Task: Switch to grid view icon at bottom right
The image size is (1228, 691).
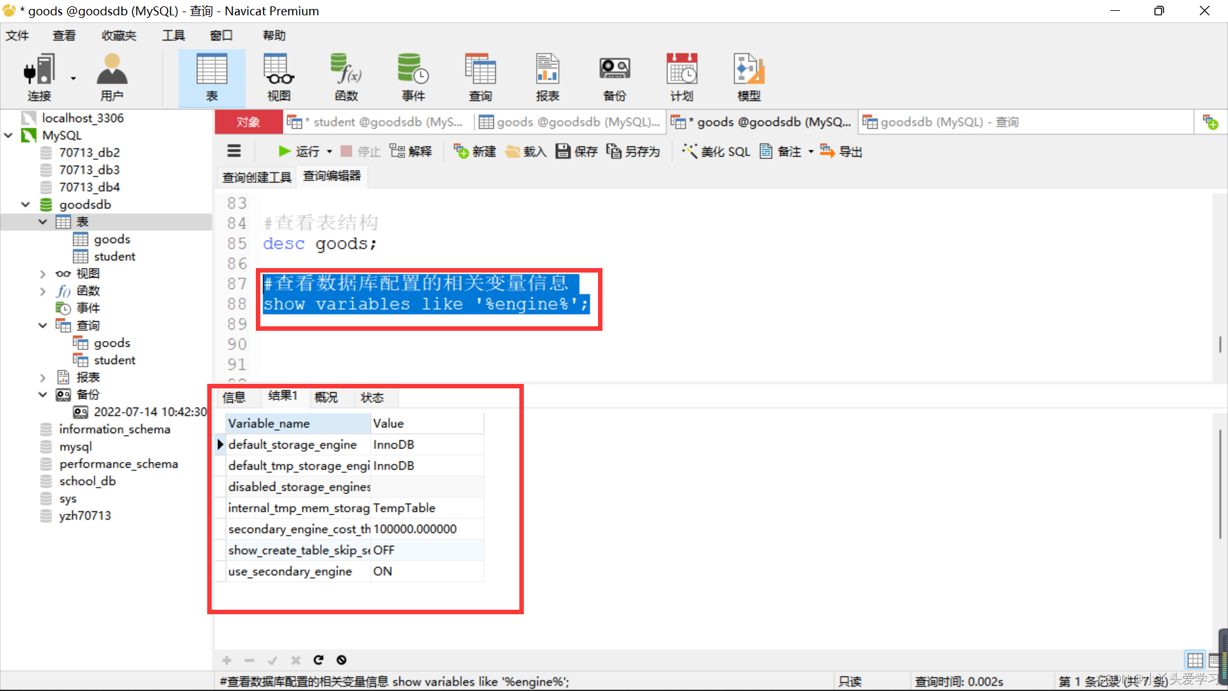Action: click(x=1195, y=660)
